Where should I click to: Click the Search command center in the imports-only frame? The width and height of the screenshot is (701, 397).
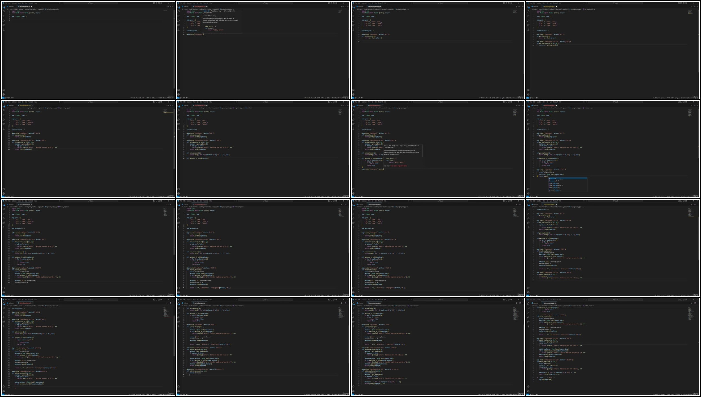point(91,3)
